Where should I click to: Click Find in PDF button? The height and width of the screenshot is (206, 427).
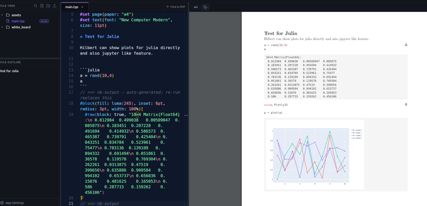tap(176, 7)
